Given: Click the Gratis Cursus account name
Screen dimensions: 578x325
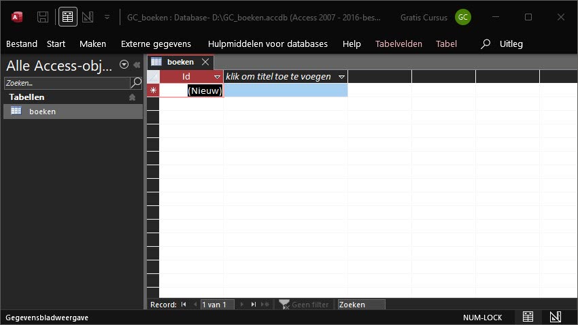Looking at the screenshot, I should pyautogui.click(x=424, y=17).
